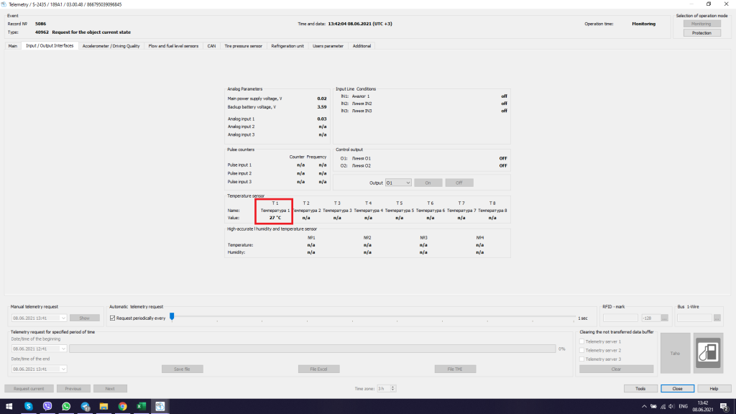736x414 pixels.
Task: Open Skype from the taskbar
Action: tap(29, 406)
